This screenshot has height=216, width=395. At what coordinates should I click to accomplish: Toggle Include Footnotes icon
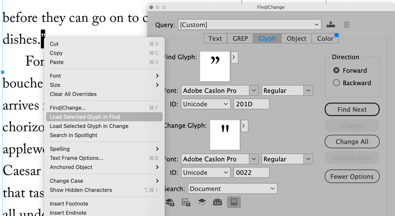tap(233, 202)
